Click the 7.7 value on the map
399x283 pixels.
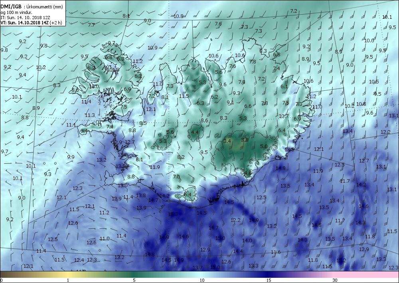[x=91, y=25]
